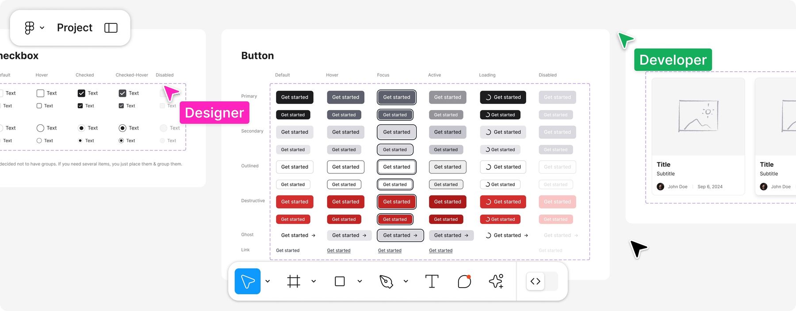This screenshot has width=796, height=311.
Task: Select the Ghost row label
Action: [247, 235]
